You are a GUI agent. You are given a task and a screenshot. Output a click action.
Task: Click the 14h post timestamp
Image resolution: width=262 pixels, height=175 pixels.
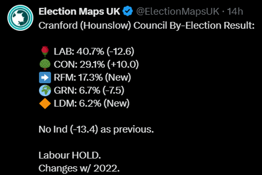point(235,12)
